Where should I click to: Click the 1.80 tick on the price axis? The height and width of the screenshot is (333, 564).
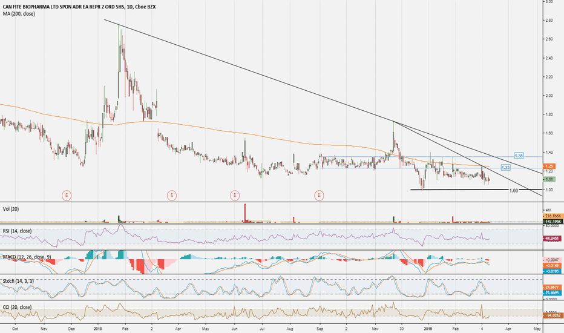pyautogui.click(x=549, y=114)
